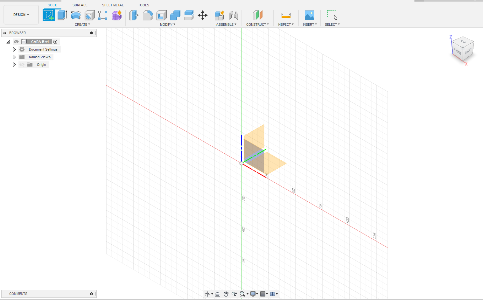The height and width of the screenshot is (300, 483).
Task: Click the FRONT face of ViewCube
Action: [457, 51]
